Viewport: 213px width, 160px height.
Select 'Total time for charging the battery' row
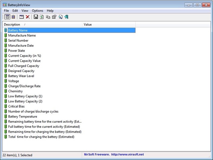click(70, 137)
